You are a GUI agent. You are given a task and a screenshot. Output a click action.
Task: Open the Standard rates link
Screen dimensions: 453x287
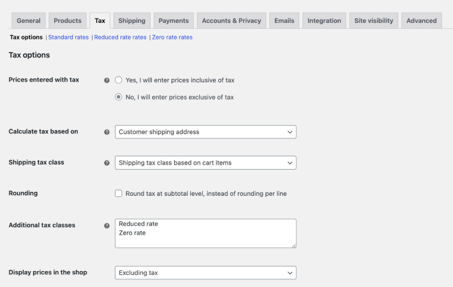[68, 37]
